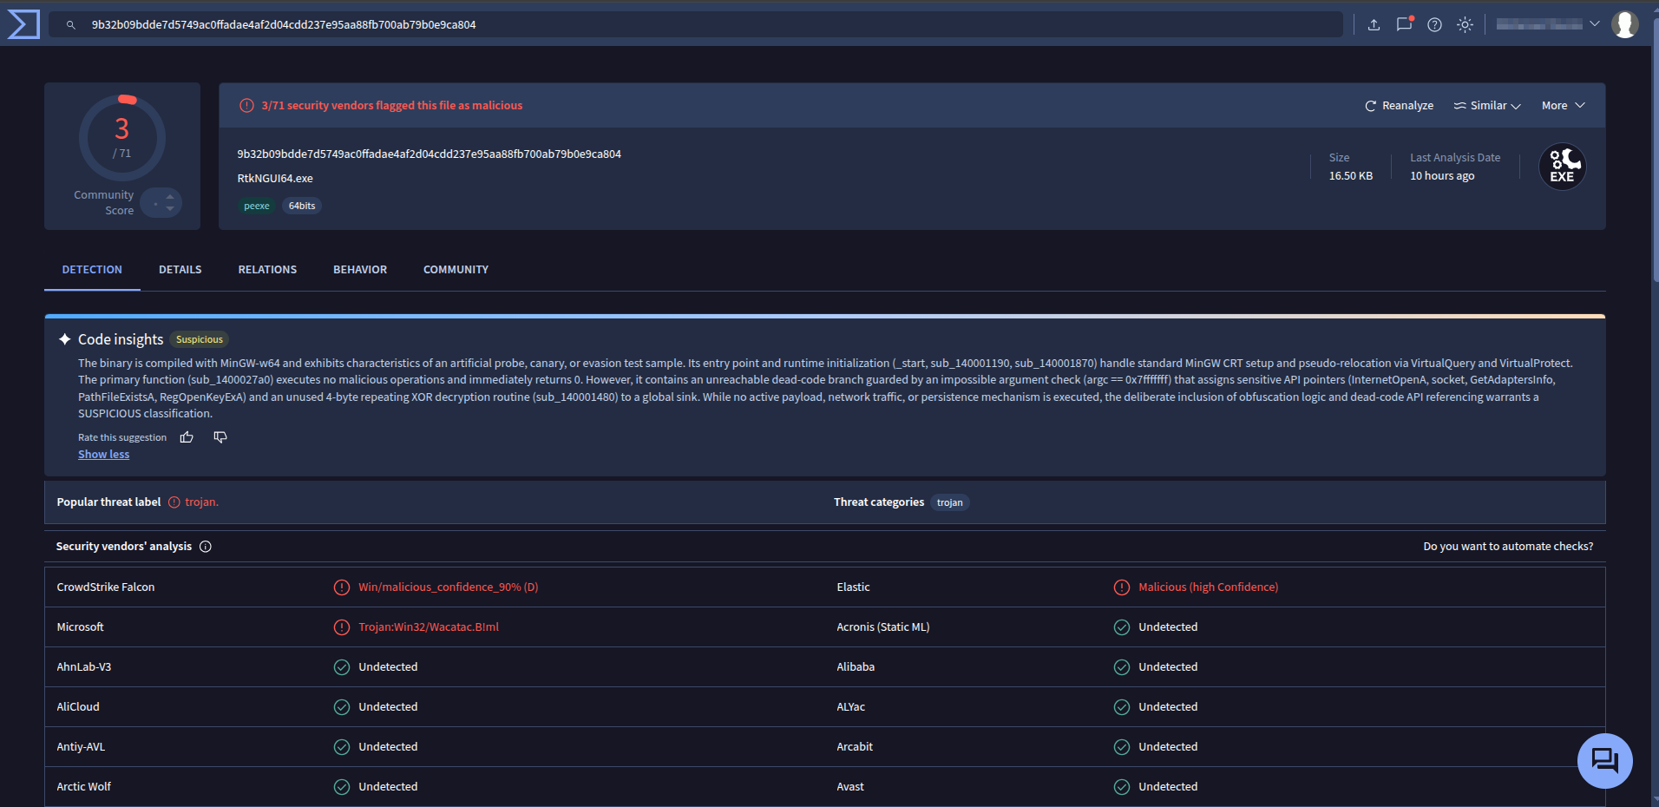Vote up the community score arrow
The width and height of the screenshot is (1659, 807).
point(170,197)
